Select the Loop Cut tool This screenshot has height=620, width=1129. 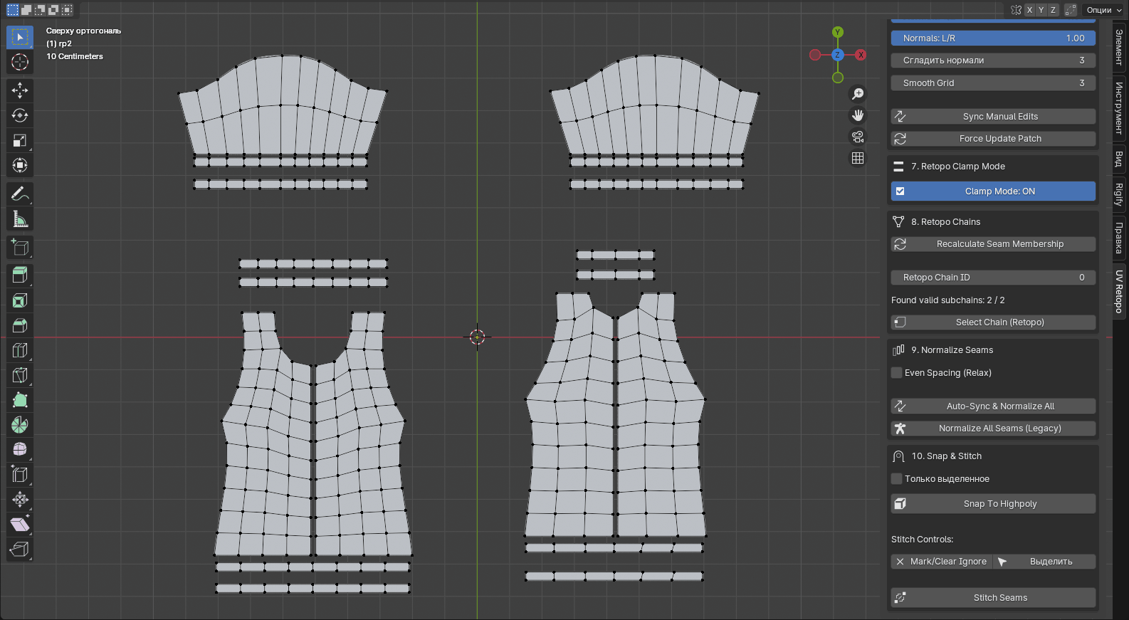pos(20,350)
